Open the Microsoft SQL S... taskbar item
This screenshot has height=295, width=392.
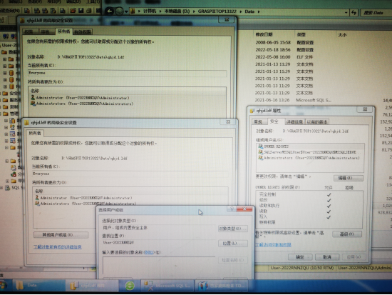[167, 286]
